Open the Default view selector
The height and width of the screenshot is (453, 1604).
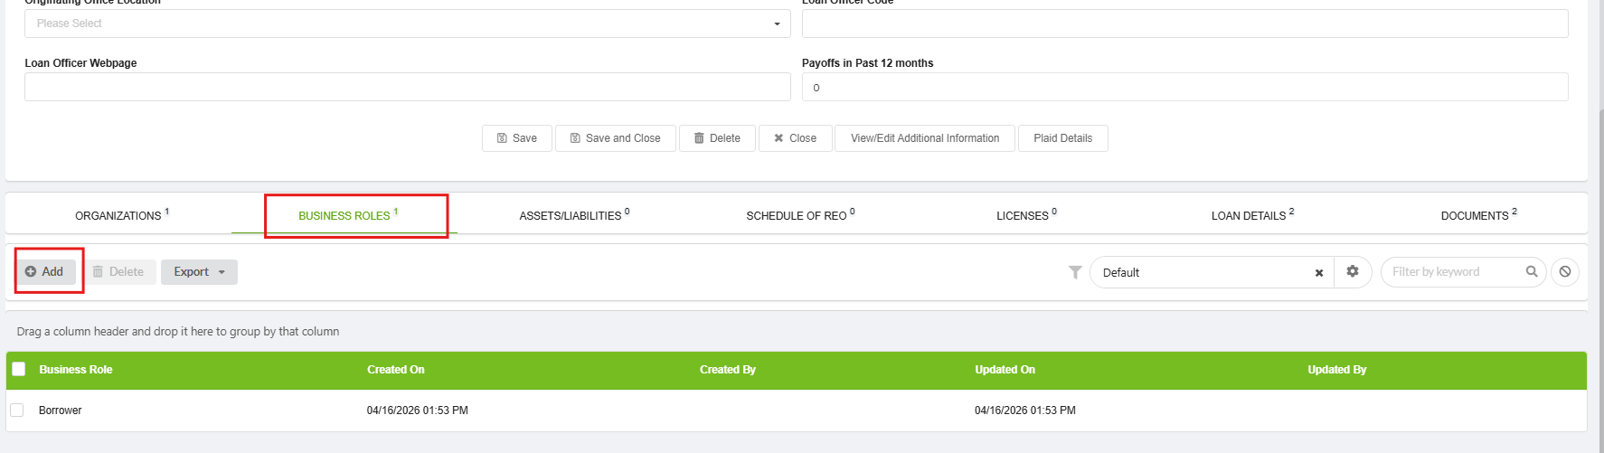pos(1203,272)
